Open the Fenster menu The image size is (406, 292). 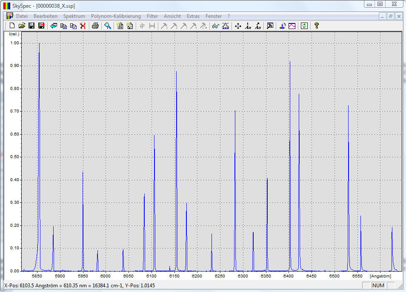[x=214, y=16]
